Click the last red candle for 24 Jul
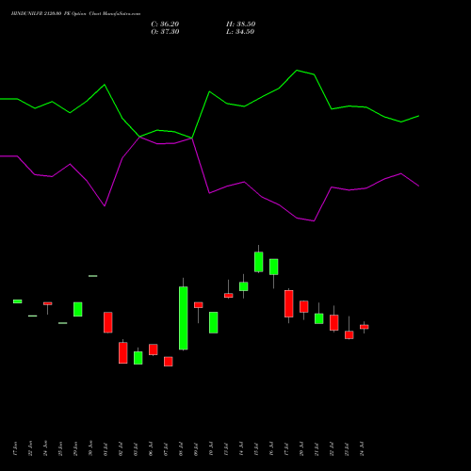 click(x=365, y=327)
